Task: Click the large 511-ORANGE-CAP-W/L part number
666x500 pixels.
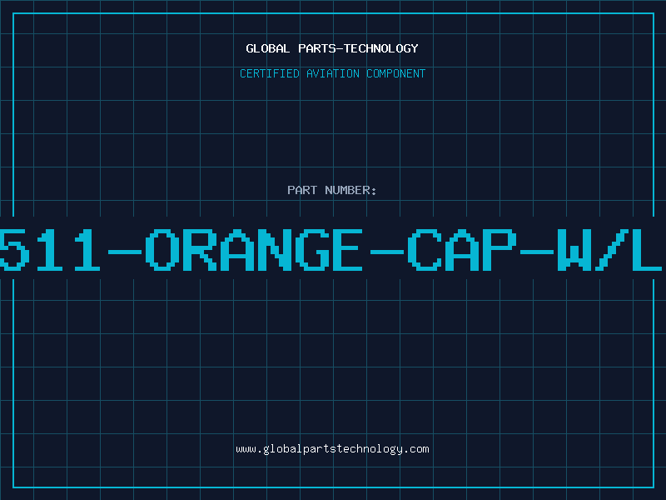Action: (331, 249)
